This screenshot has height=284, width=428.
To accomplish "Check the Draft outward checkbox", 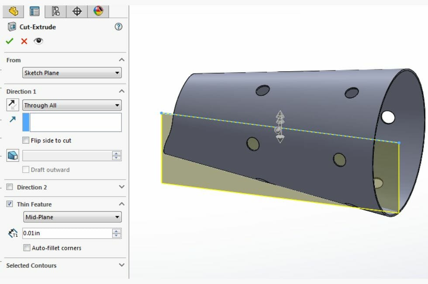I will coord(25,170).
